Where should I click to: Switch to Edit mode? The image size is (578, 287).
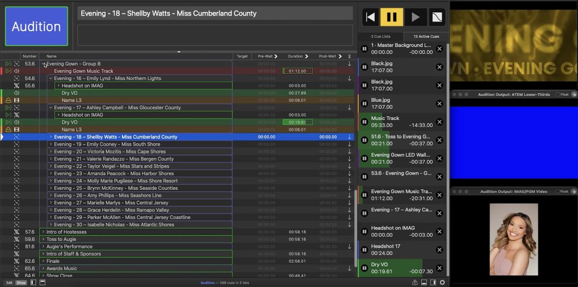click(x=9, y=282)
